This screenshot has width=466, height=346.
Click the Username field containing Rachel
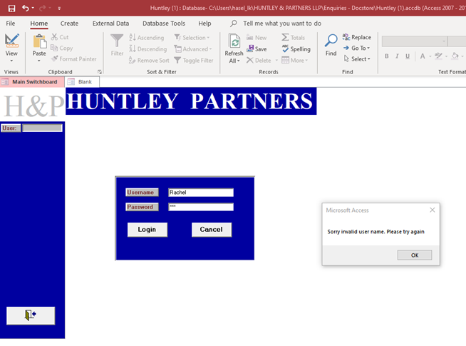pyautogui.click(x=201, y=193)
